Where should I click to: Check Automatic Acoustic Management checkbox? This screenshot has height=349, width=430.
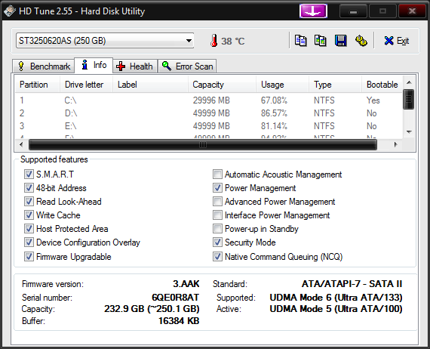point(217,174)
